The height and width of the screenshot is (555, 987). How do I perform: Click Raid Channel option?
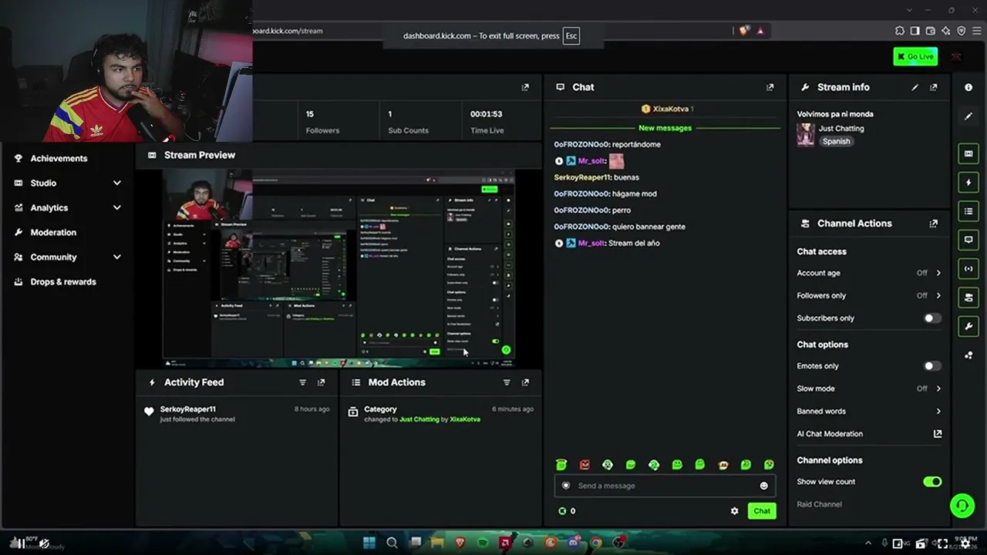pos(819,504)
